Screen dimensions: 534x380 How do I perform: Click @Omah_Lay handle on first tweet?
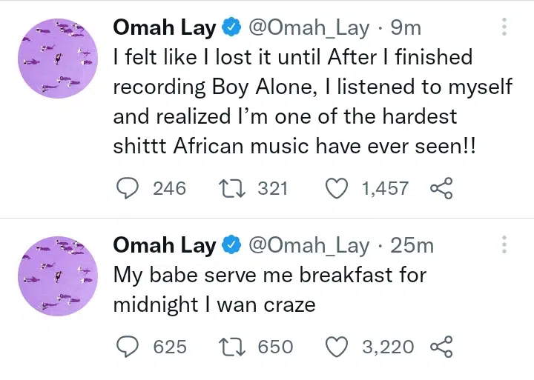pyautogui.click(x=309, y=28)
